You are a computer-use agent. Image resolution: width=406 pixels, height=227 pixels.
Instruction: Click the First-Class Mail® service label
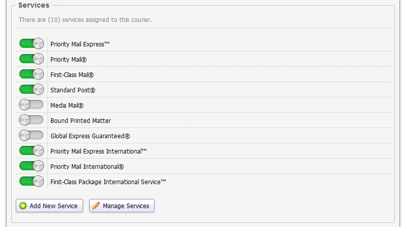point(72,75)
